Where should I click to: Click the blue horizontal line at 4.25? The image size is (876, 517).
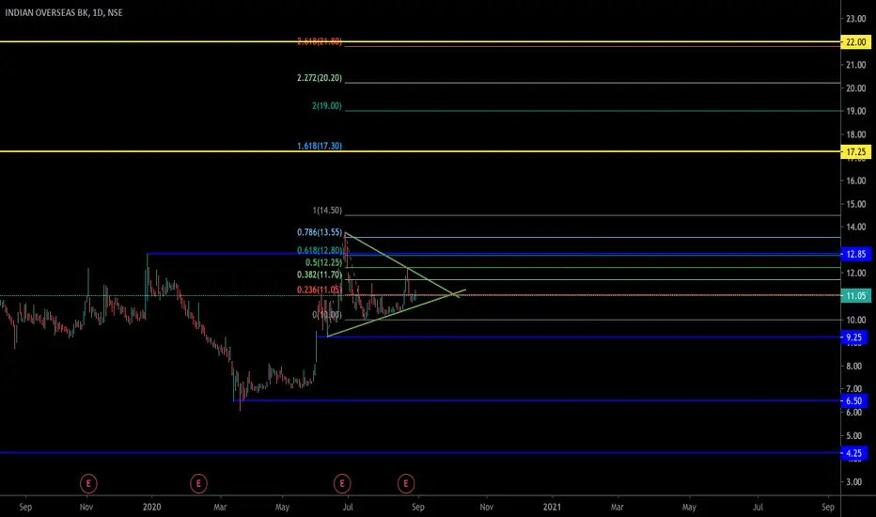[419, 452]
